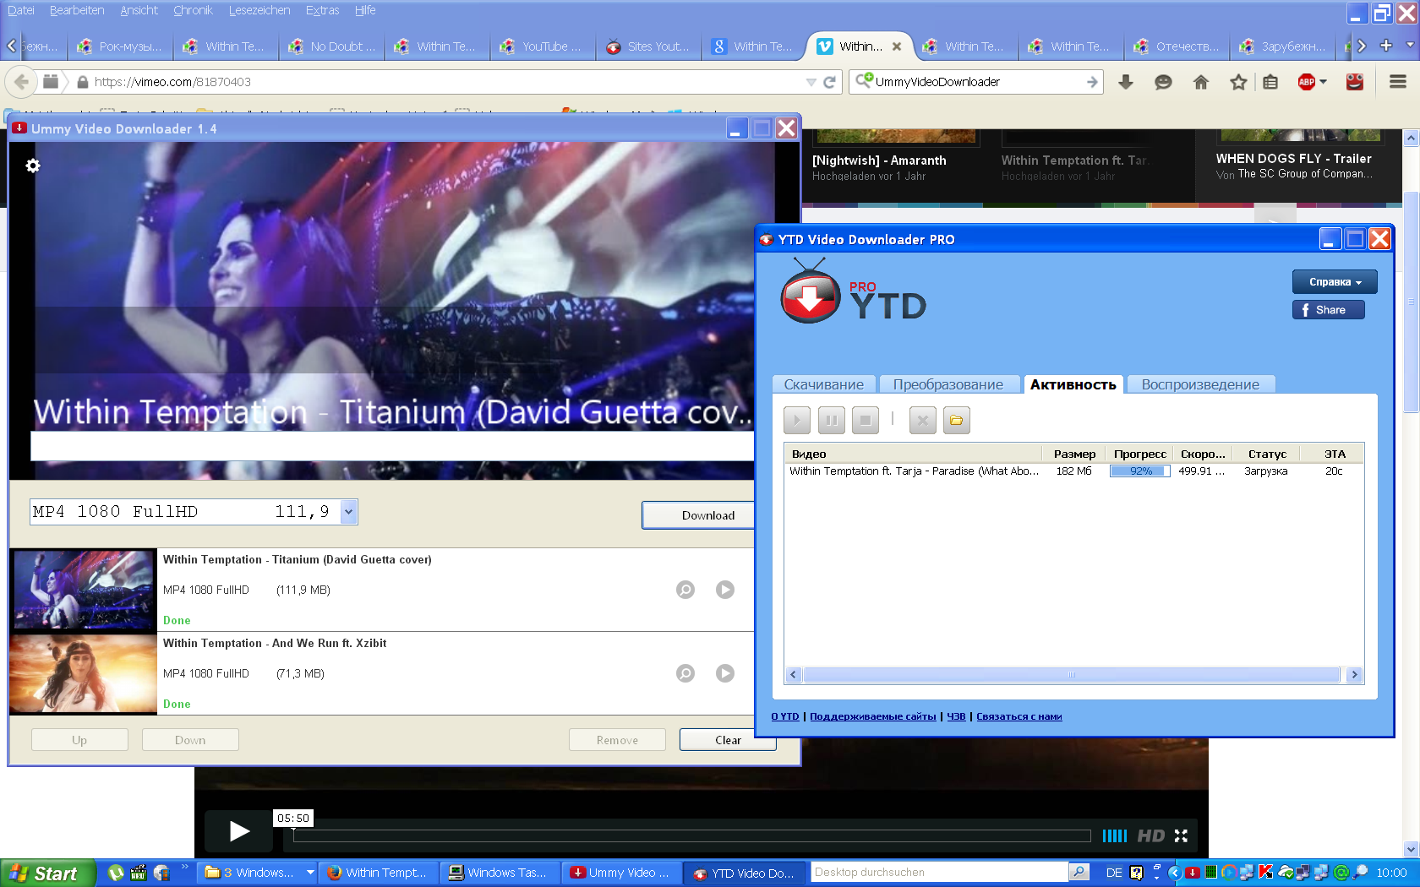Play the downloaded Titanium video file

coord(724,590)
